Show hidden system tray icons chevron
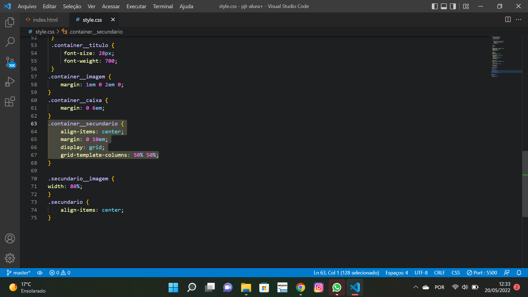This screenshot has width=528, height=297. pos(416,287)
